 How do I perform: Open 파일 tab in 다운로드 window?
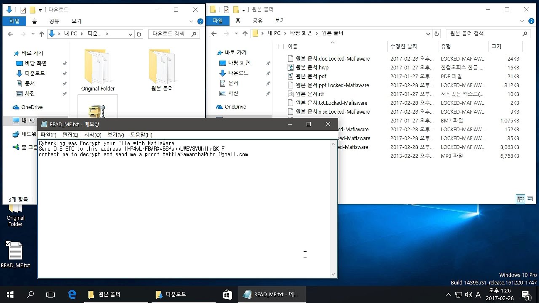14,21
